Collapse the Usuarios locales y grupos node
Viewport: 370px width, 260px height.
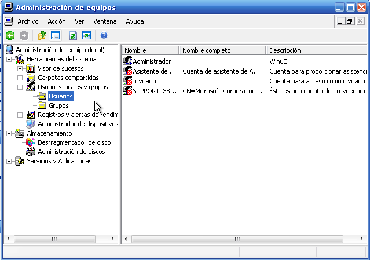click(x=20, y=87)
